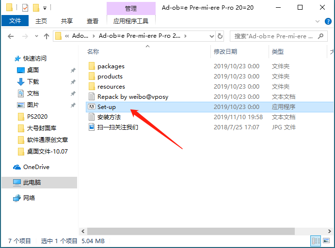The height and width of the screenshot is (248, 335).
Task: Click the Ado... breadcrumb segment
Action: pyautogui.click(x=80, y=36)
